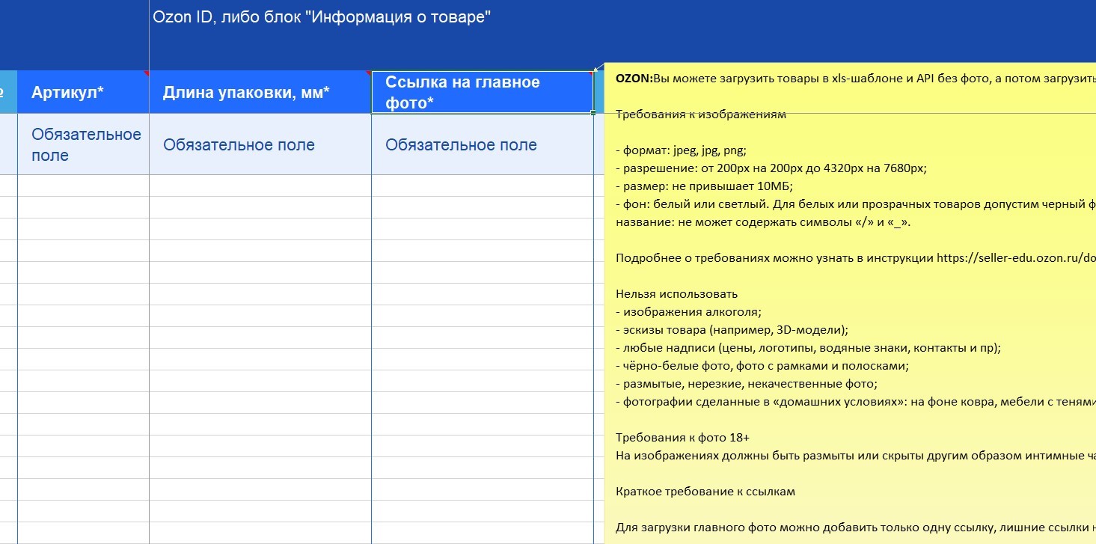The image size is (1096, 544).
Task: Click first empty cell below 'Обязательное поле' in Ссылка column
Action: (483, 186)
